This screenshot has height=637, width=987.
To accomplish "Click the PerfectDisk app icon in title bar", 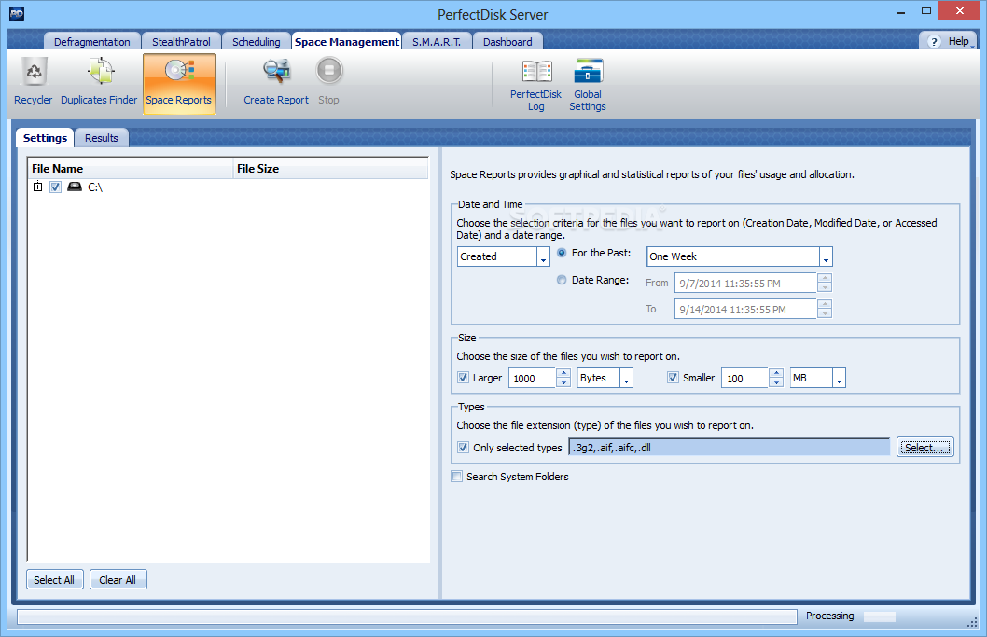I will tap(17, 14).
